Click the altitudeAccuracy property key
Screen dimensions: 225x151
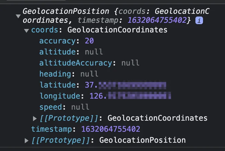(x=76, y=63)
